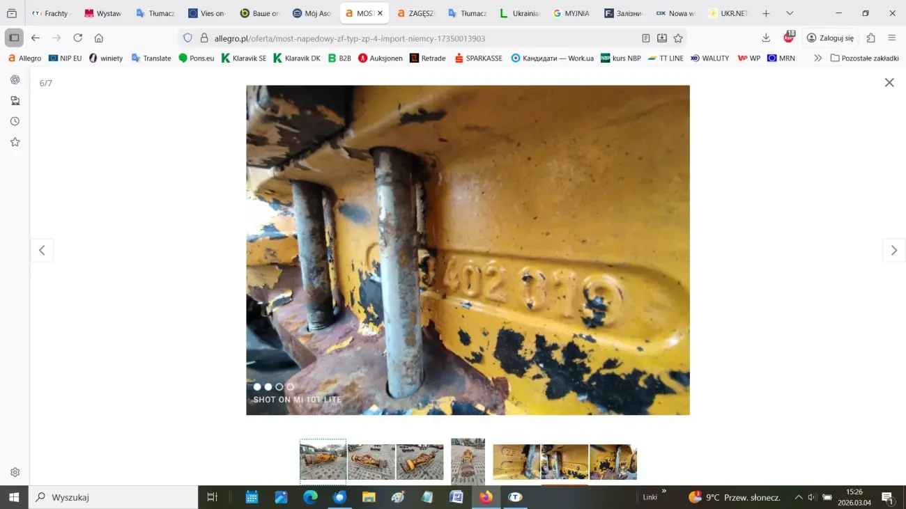The width and height of the screenshot is (906, 509).
Task: Toggle tracking protection via the shield icon
Action: 187,38
